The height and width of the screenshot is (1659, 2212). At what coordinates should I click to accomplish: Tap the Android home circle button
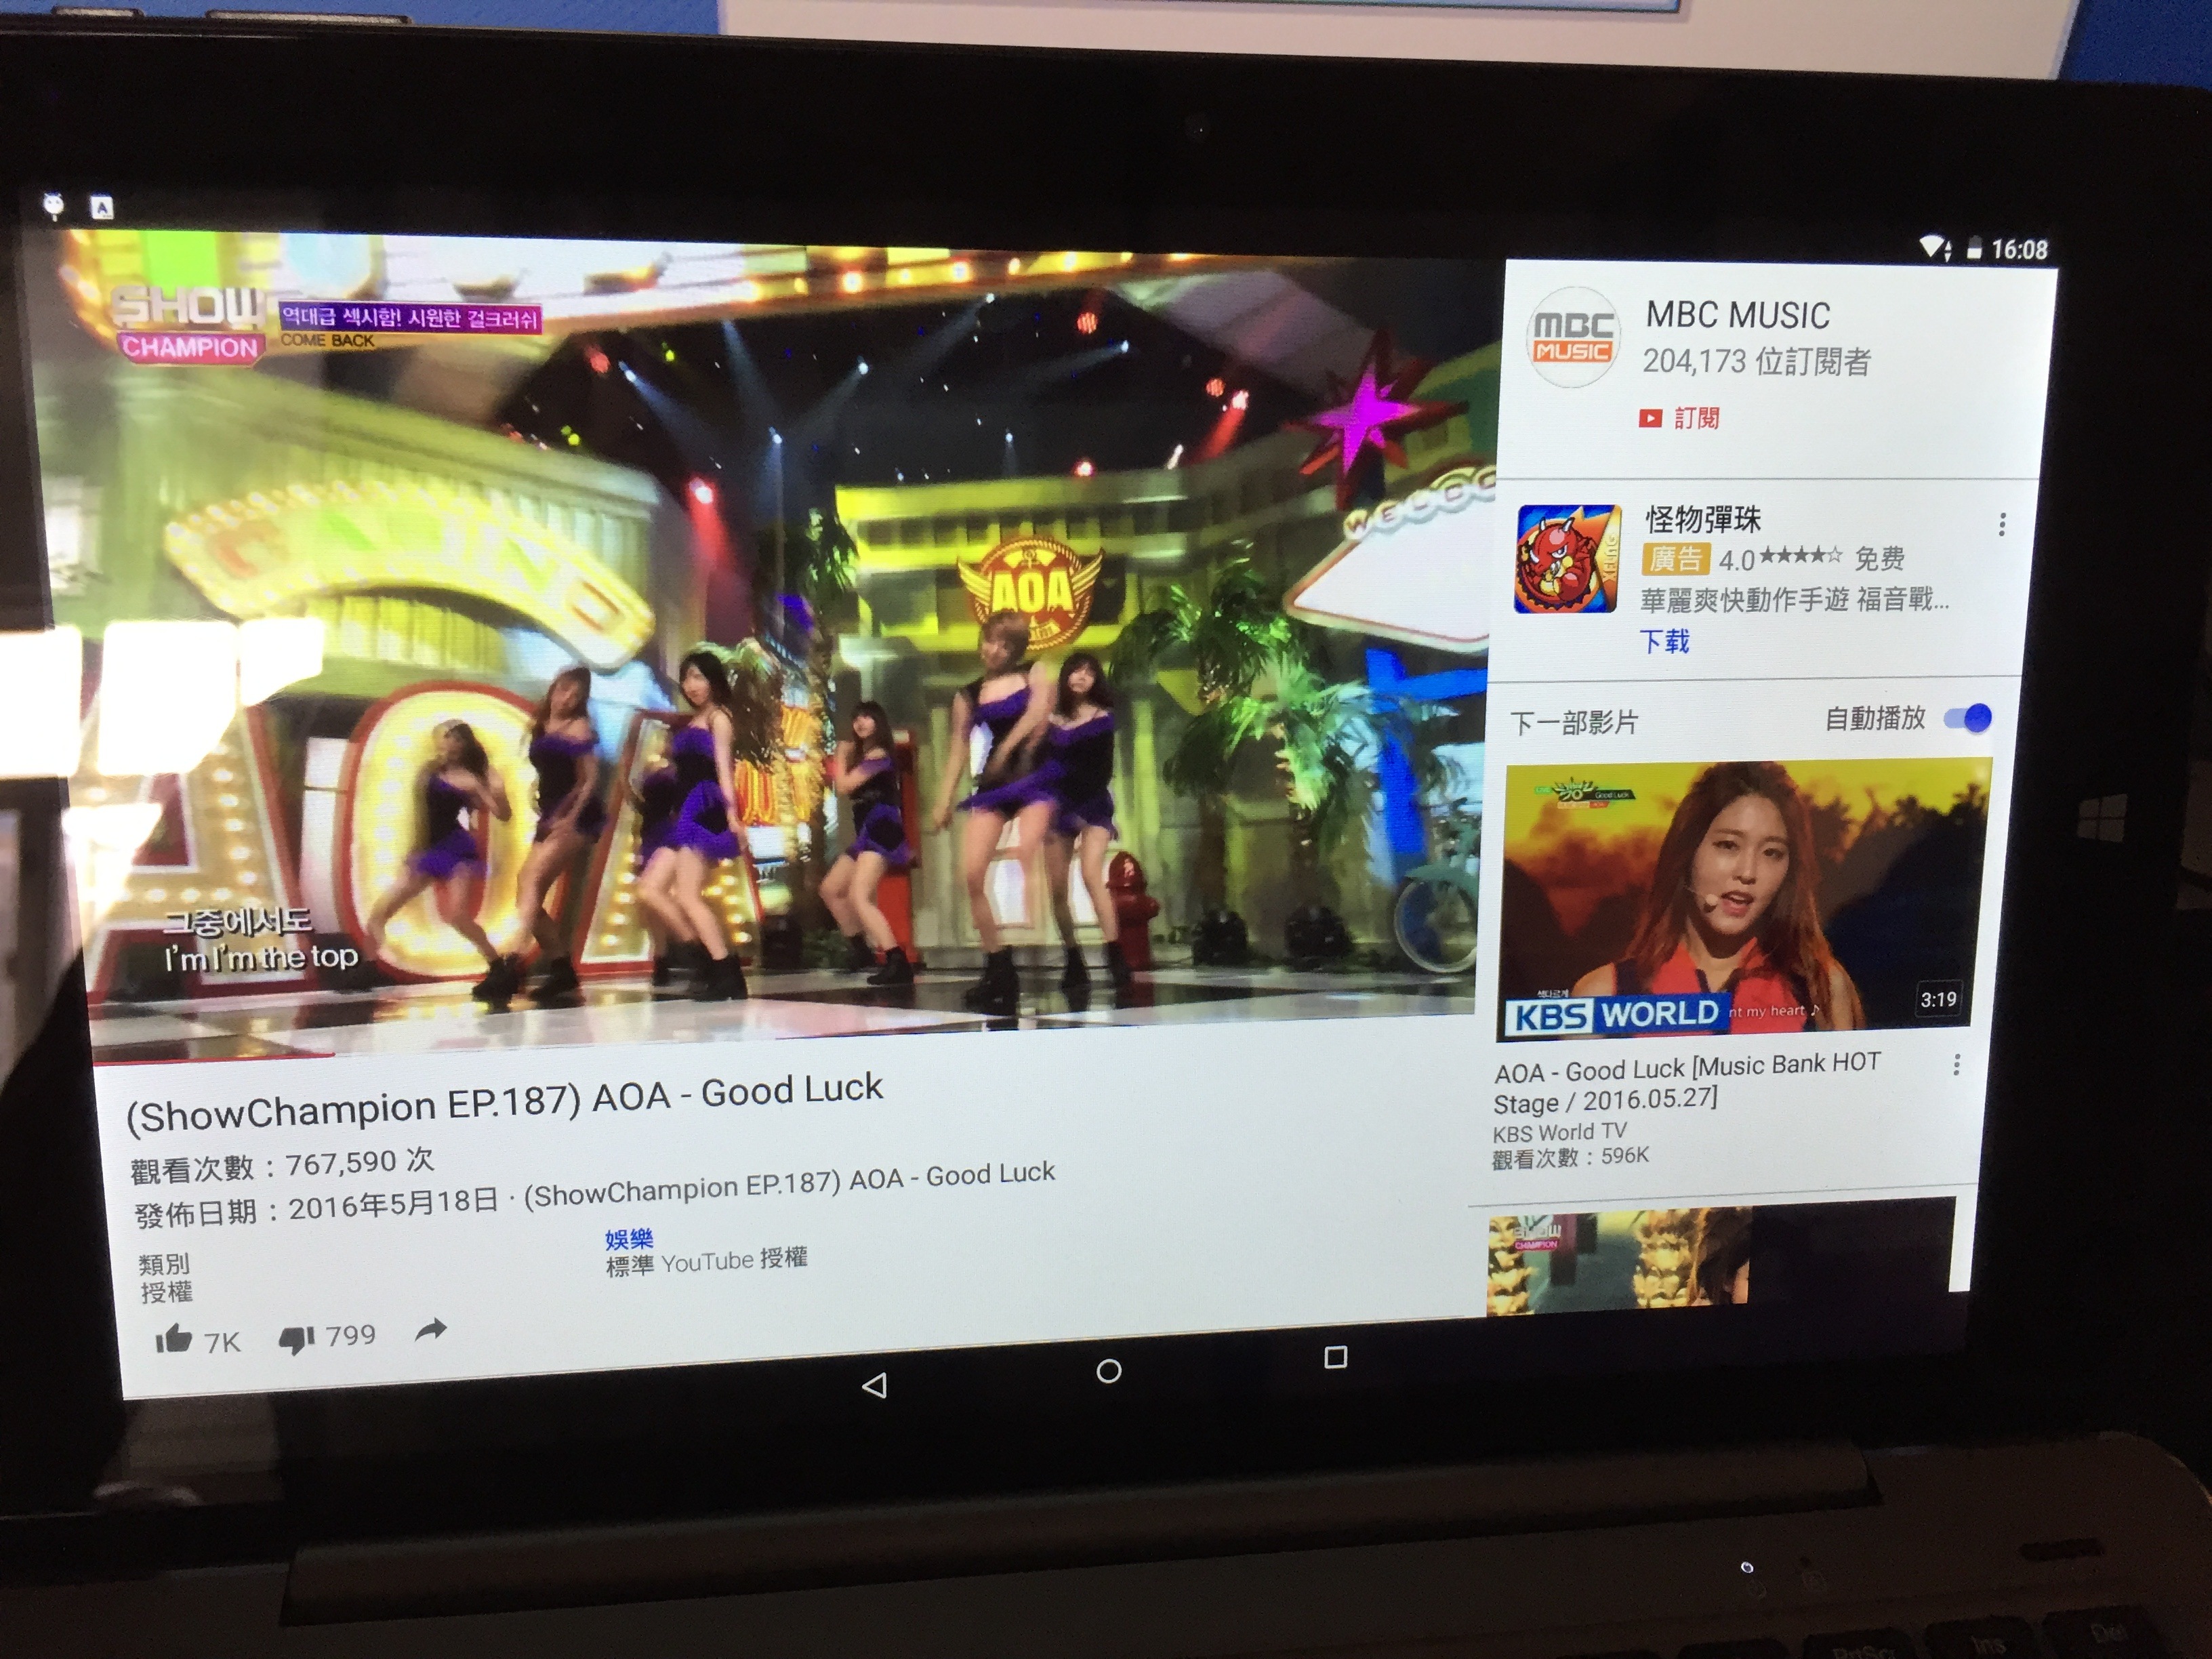pos(1108,1371)
